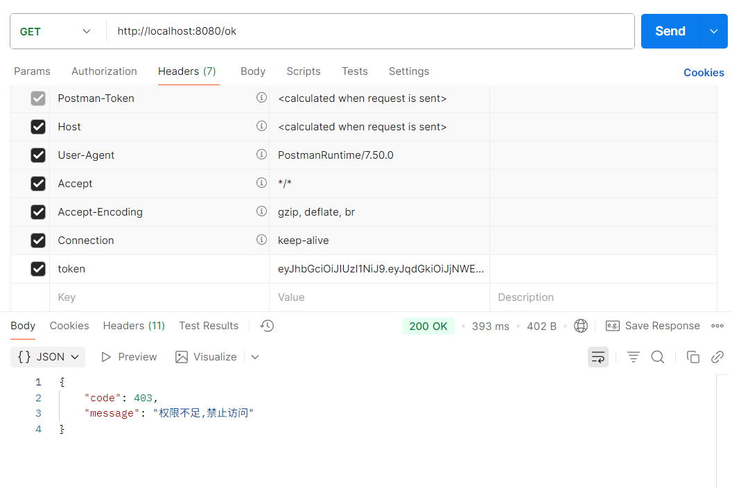Open the JSON format dropdown
Viewport: 732px width, 488px height.
pos(48,357)
